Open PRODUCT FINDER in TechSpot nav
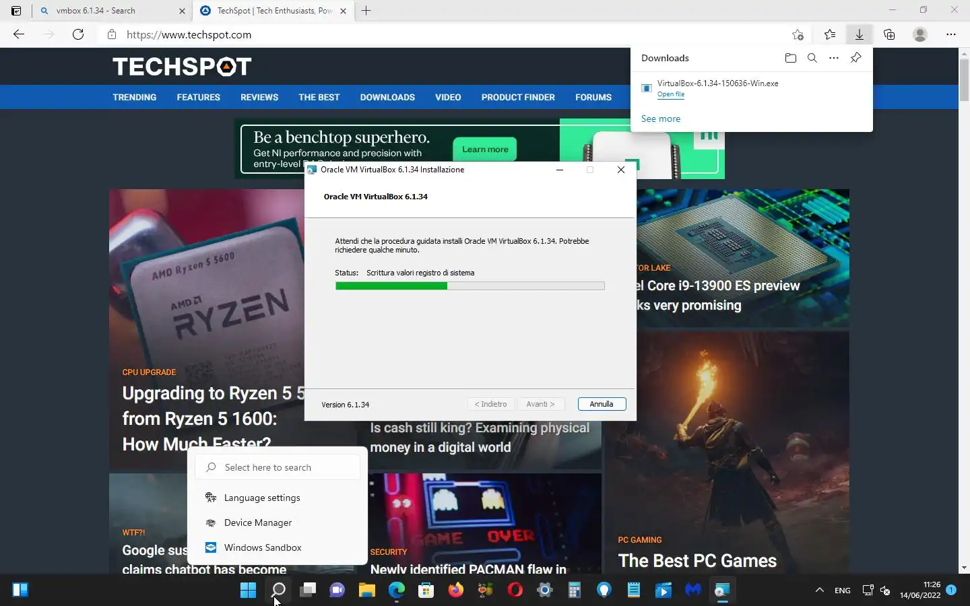Viewport: 970px width, 606px height. [x=518, y=97]
